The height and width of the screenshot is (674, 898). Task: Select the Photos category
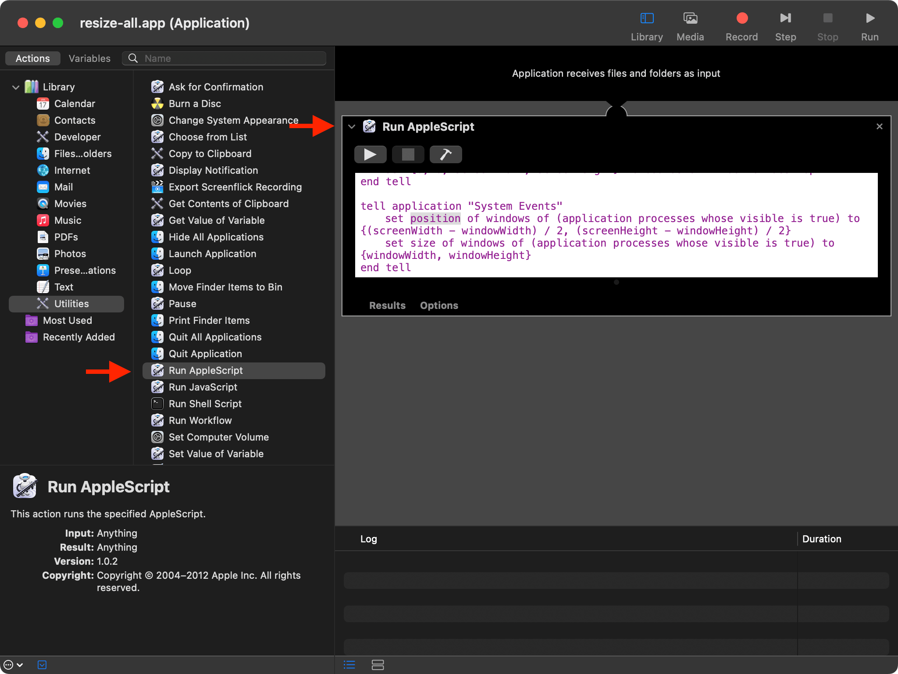click(61, 254)
